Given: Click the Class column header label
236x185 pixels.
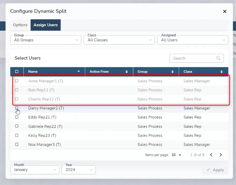Looking at the screenshot, I should (188, 72).
